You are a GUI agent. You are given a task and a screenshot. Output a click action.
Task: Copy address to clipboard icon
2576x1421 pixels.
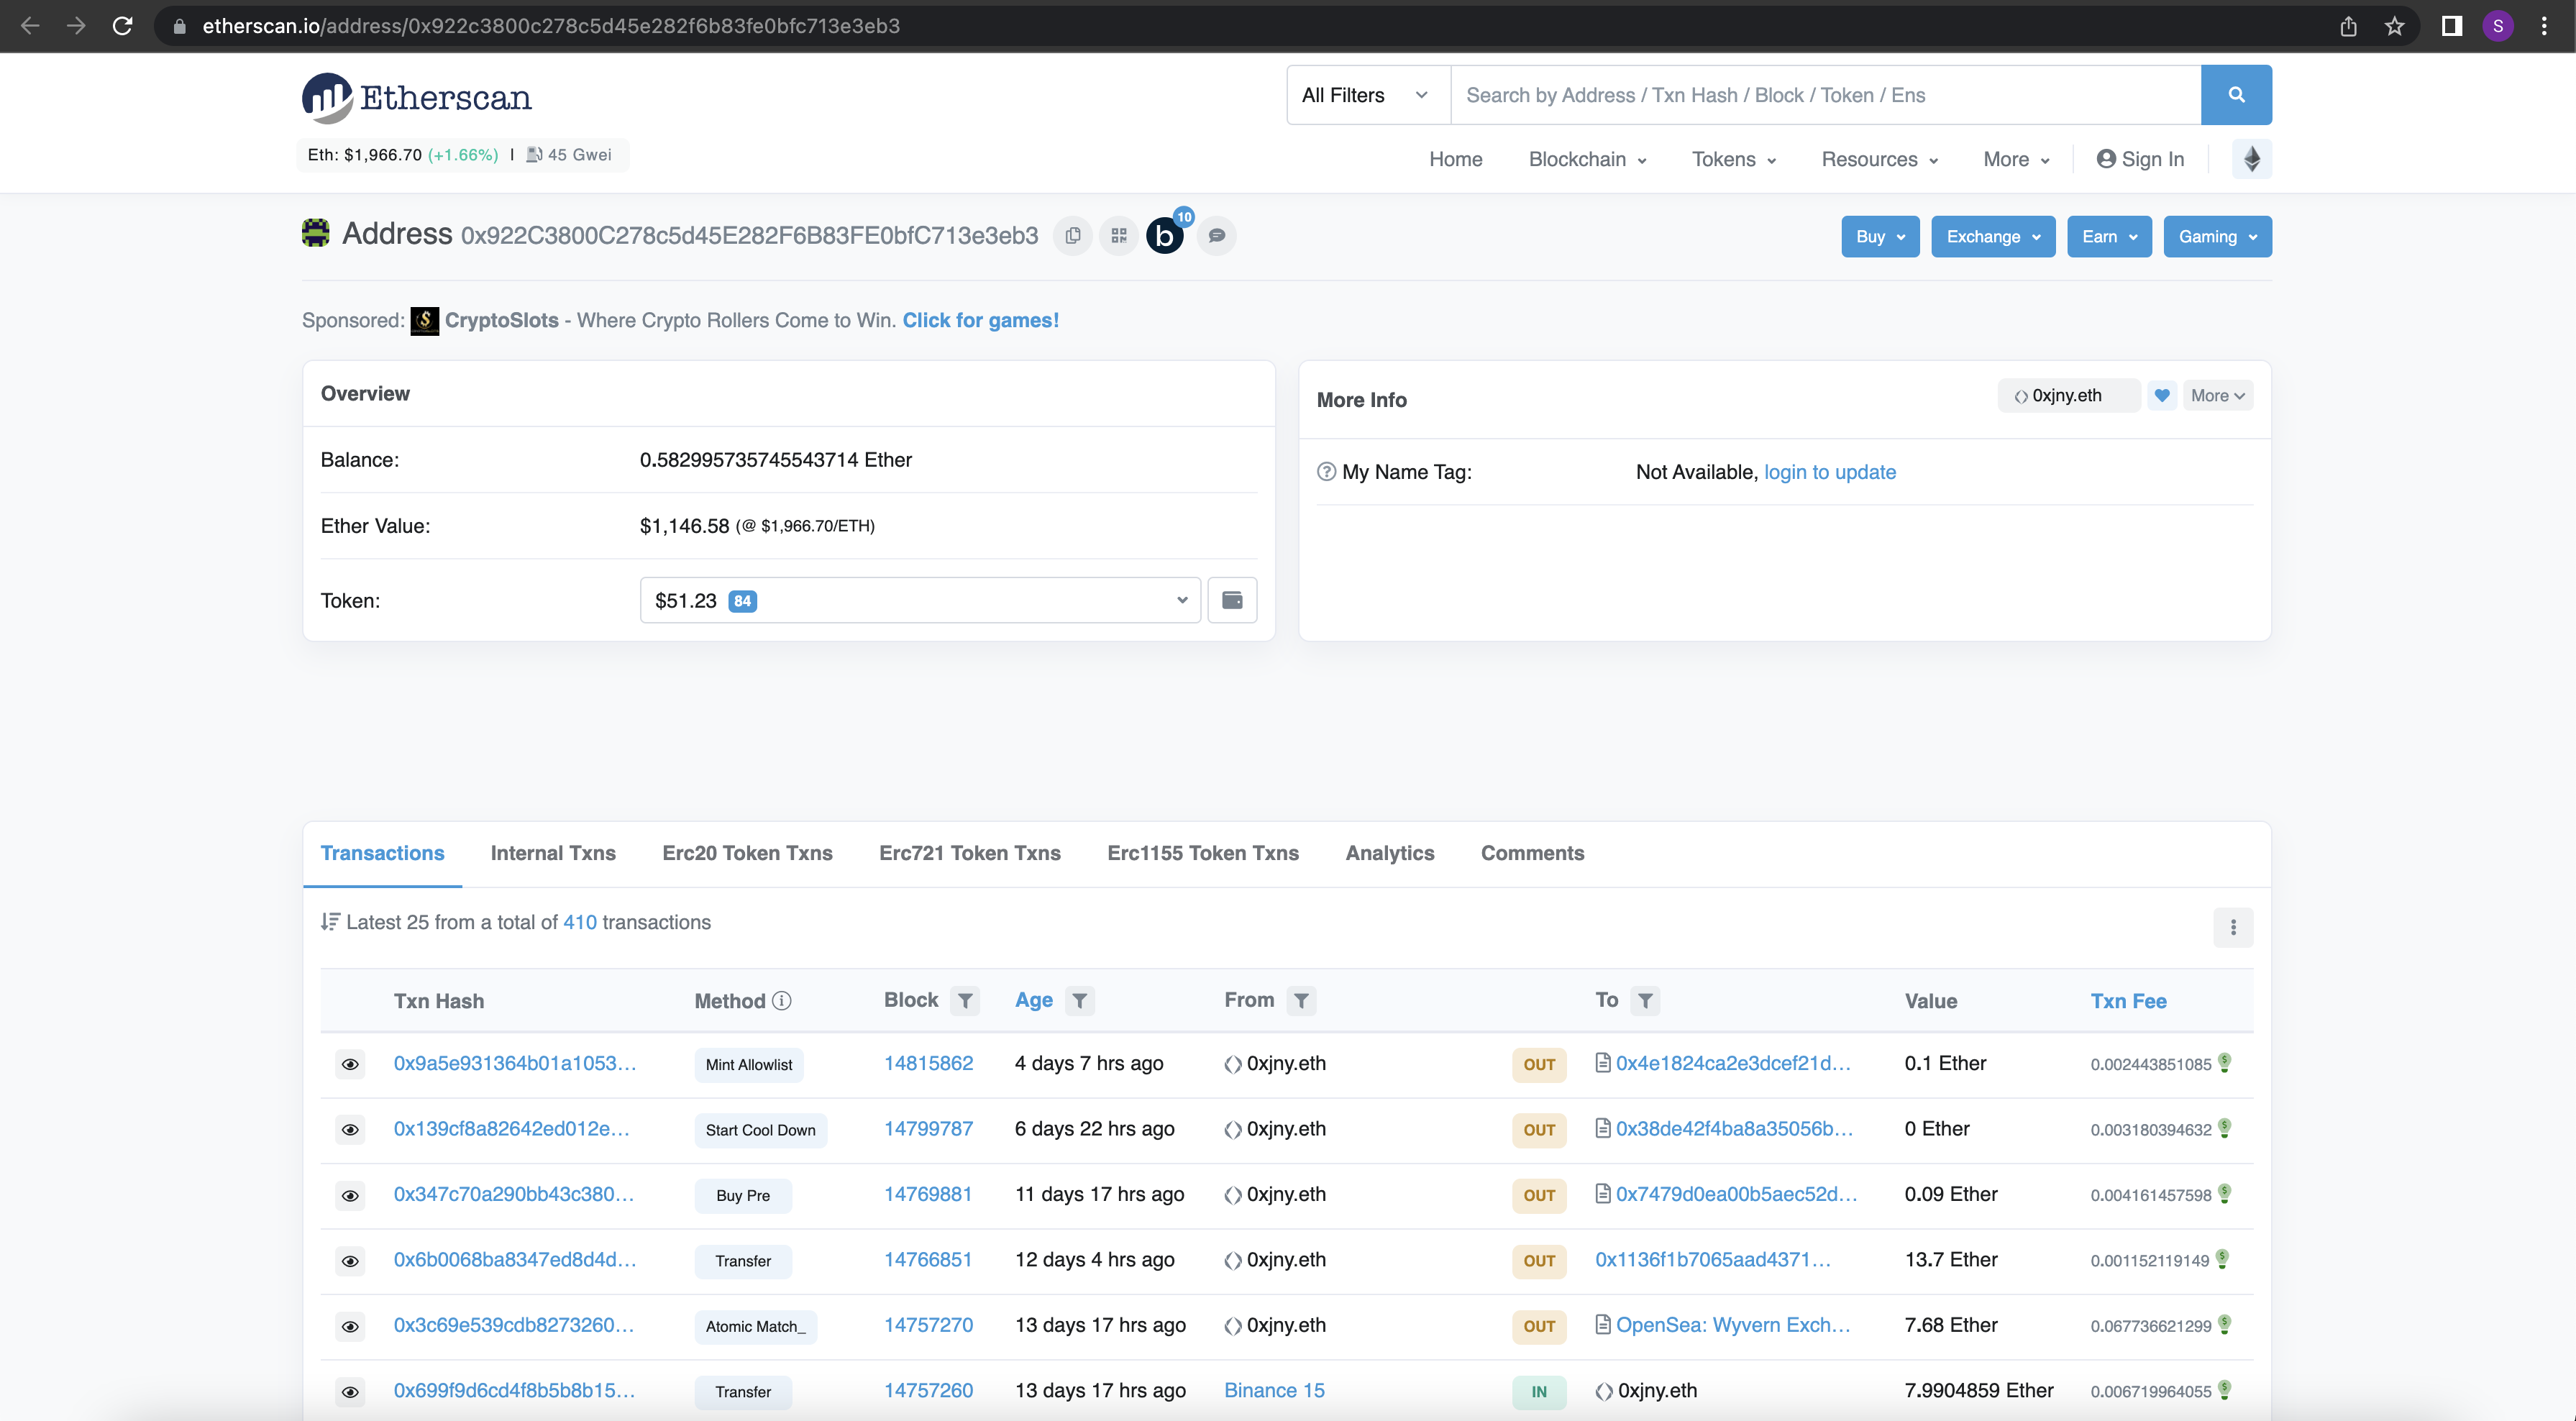click(1073, 236)
